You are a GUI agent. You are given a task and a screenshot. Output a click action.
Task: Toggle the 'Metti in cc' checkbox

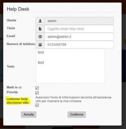(37, 88)
